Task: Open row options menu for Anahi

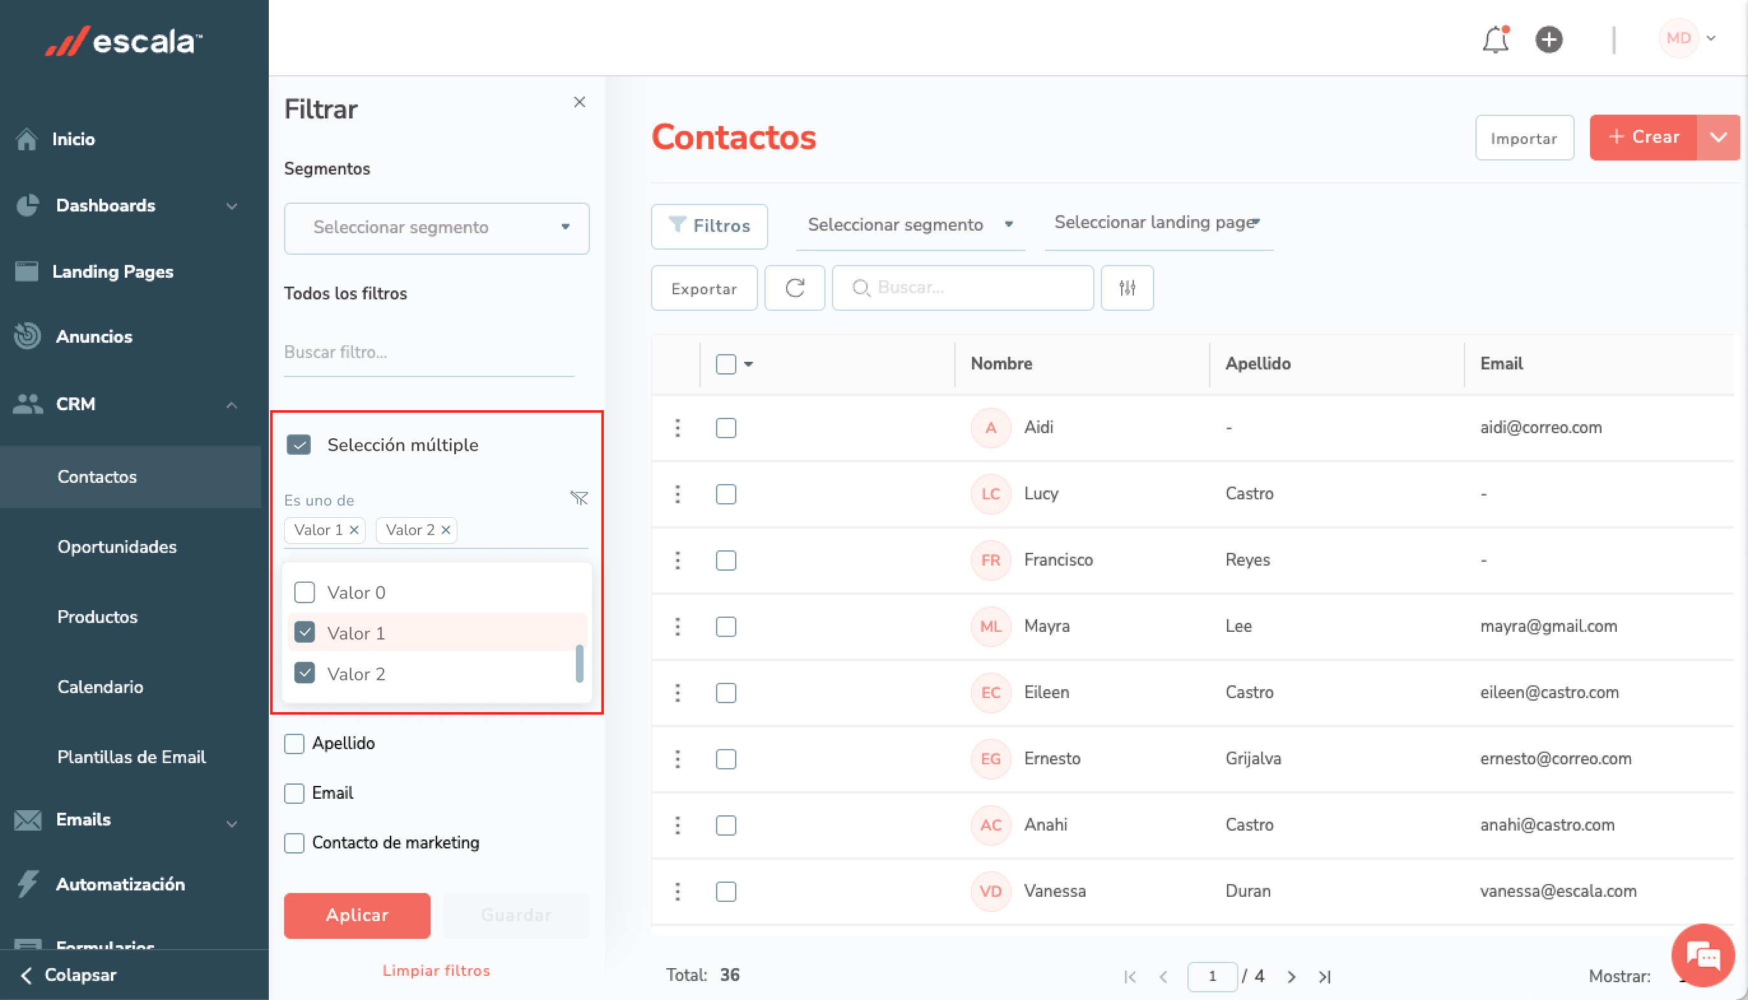Action: click(x=678, y=825)
